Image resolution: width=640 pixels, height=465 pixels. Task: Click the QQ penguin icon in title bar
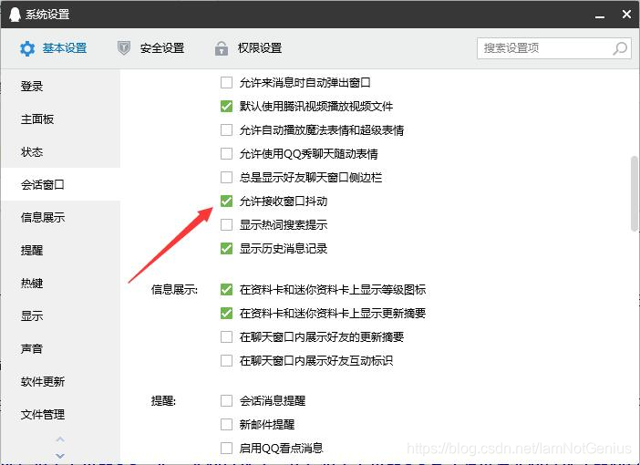click(x=15, y=15)
